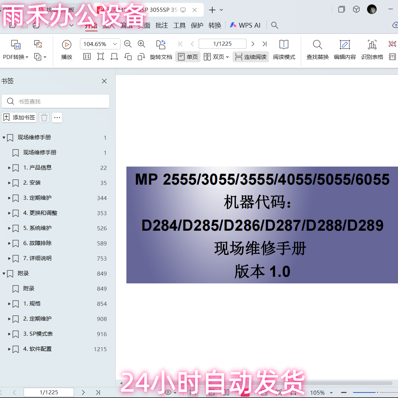This screenshot has width=398, height=398.
Task: Select 单页 single page view
Action: click(x=188, y=57)
